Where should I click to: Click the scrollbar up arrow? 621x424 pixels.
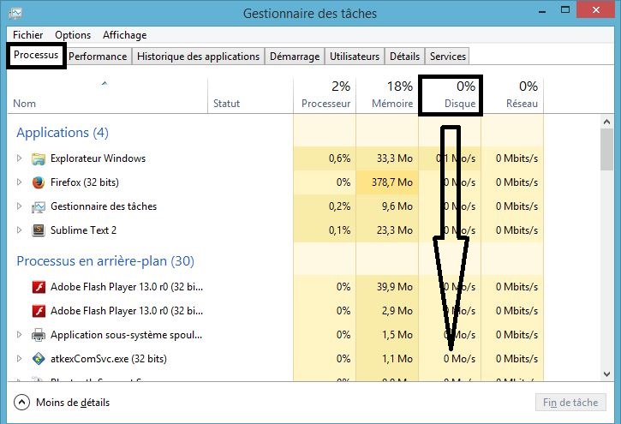click(606, 122)
